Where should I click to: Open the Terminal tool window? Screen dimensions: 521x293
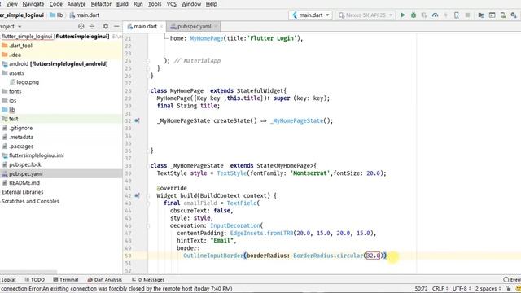66,280
